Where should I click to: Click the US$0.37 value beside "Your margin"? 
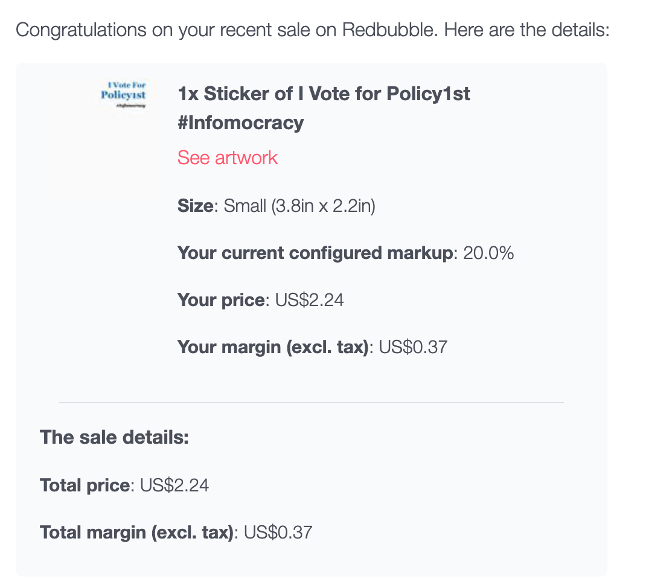click(x=413, y=347)
